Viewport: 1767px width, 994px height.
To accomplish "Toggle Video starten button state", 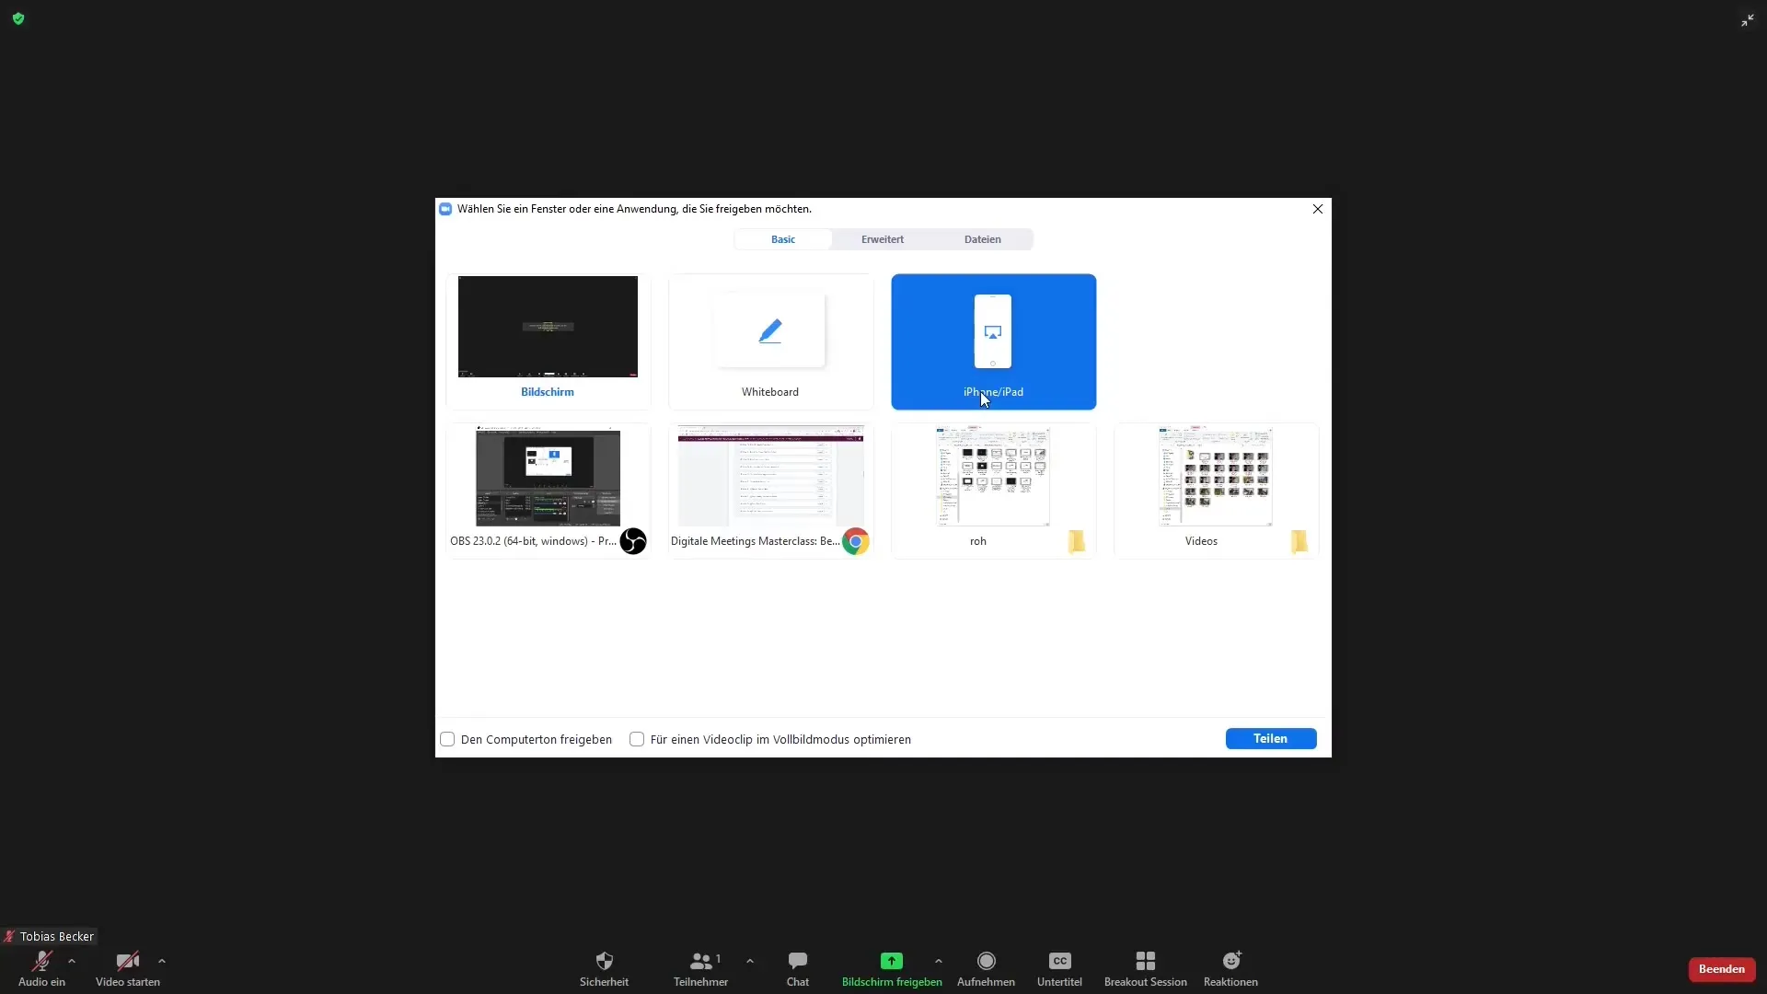I will [126, 967].
